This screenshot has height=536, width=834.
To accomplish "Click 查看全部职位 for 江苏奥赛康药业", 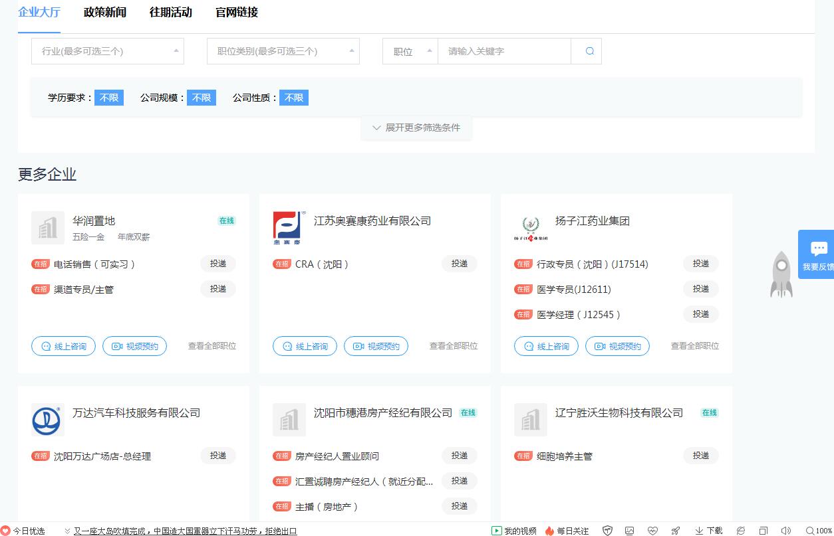I will pos(454,346).
